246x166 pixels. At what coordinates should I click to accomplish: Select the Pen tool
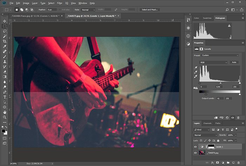[5, 92]
